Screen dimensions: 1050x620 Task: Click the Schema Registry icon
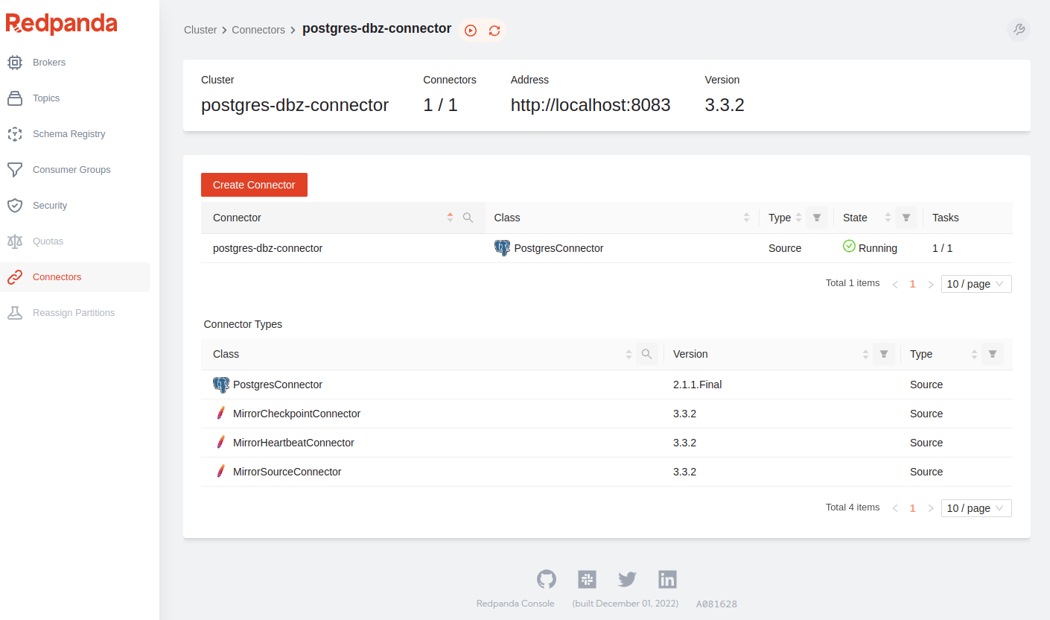(x=15, y=134)
